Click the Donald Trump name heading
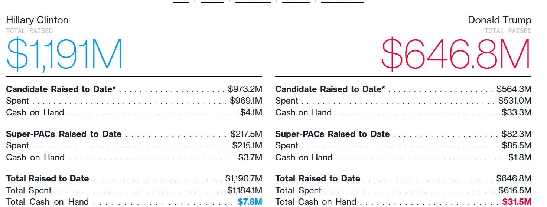Screen dimensions: 547x207 click(499, 20)
